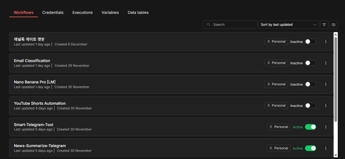This screenshot has height=159, width=345.
Task: Open options menu for News-Summarize-Telegram workflow
Action: pos(326,148)
